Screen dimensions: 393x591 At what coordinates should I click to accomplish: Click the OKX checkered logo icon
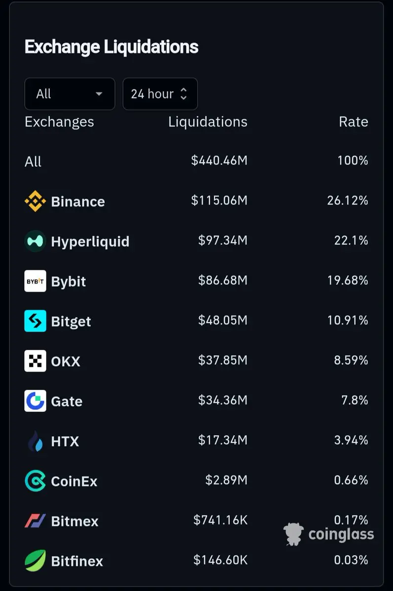coord(35,361)
